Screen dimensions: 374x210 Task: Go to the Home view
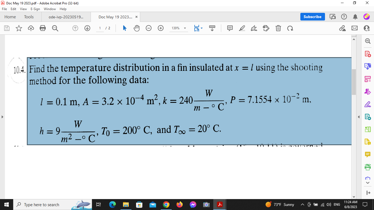coord(10,17)
